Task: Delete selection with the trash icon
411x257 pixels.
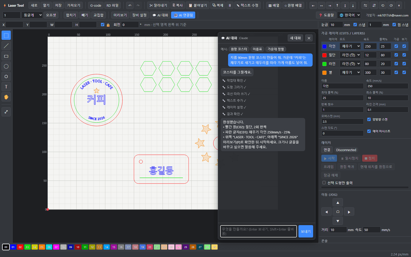Action: point(230,5)
